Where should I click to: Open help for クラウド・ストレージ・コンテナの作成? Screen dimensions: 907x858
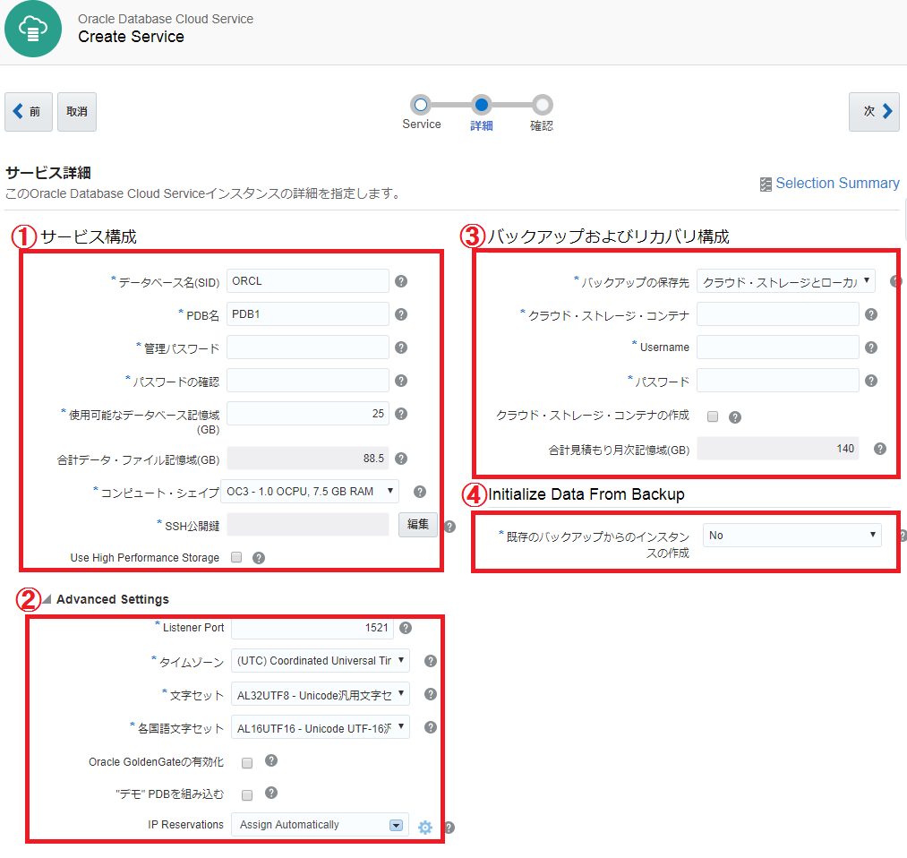tap(734, 417)
